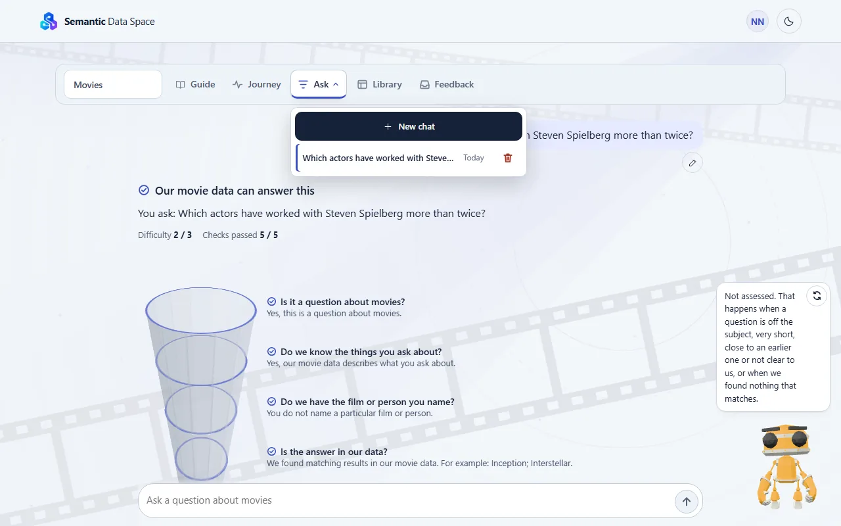Viewport: 841px width, 526px height.
Task: Click the Semantic Data Space logo icon
Action: pyautogui.click(x=49, y=22)
